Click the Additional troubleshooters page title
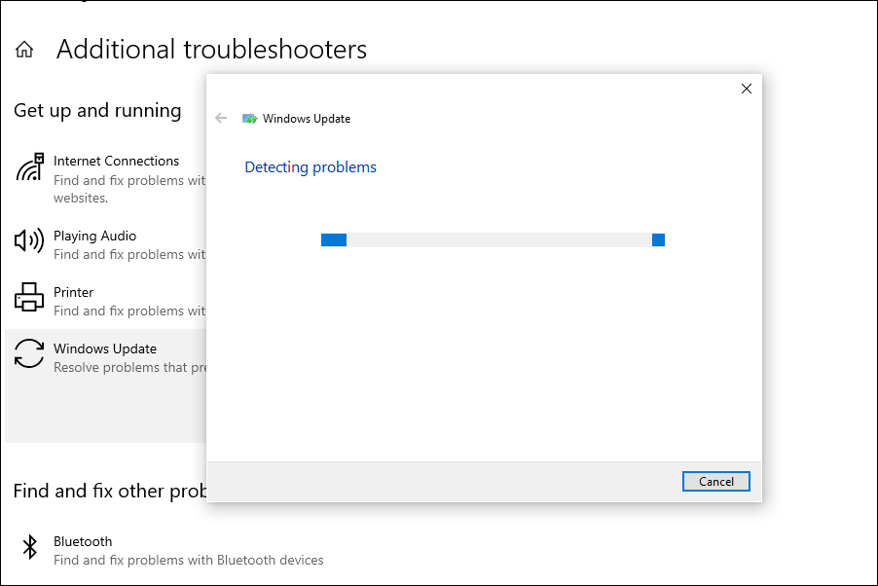 [211, 49]
